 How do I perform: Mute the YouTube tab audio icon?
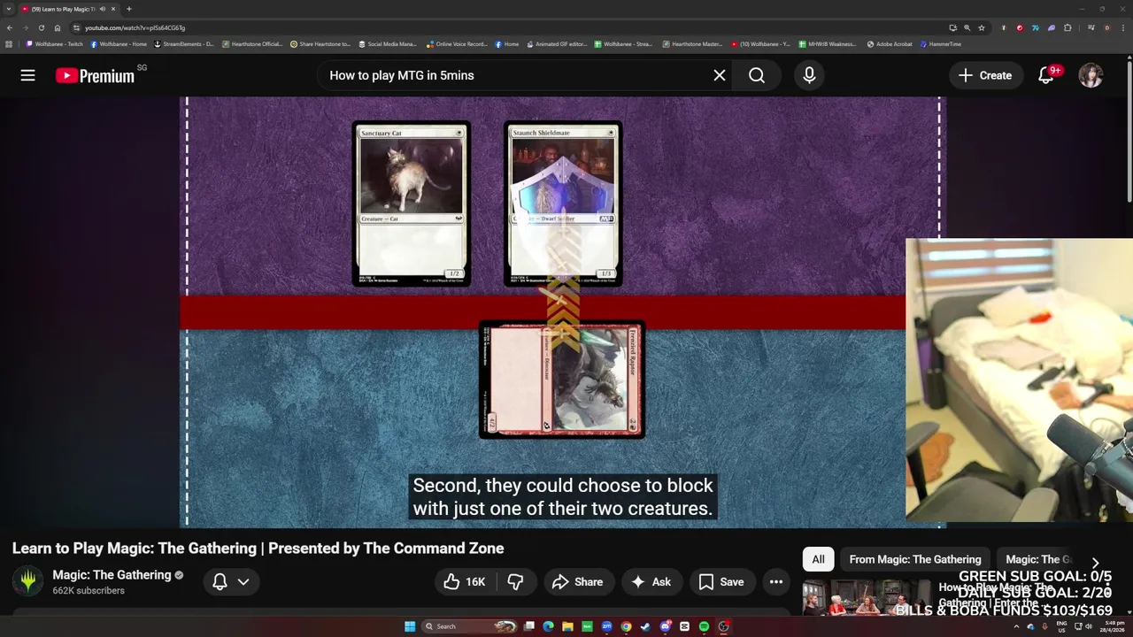coord(102,9)
